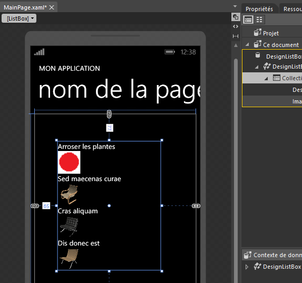This screenshot has width=302, height=283.
Task: Collapse the Ce document node
Action: point(247,45)
